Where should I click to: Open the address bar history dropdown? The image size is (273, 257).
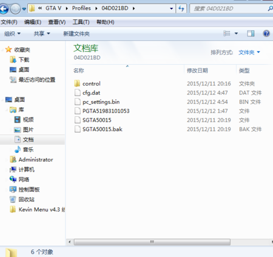[171, 8]
